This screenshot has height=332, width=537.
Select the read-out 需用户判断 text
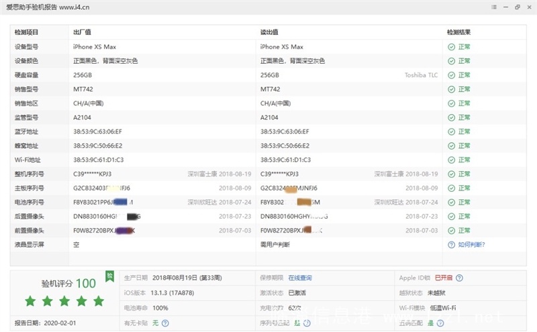275,245
